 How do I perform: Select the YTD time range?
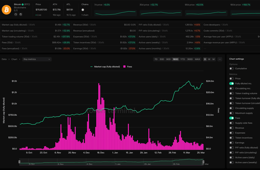[182, 59]
